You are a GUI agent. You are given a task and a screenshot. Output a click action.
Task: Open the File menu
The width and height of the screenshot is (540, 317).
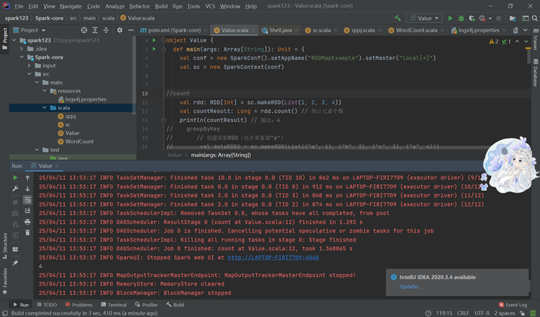tap(19, 6)
